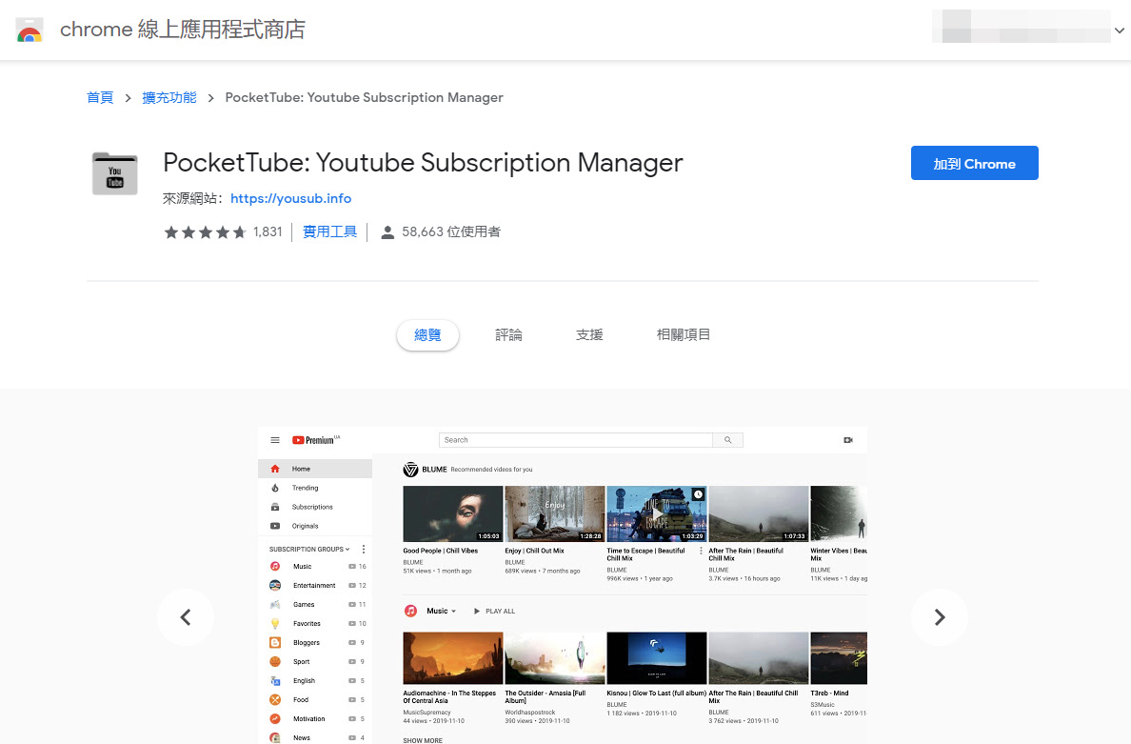This screenshot has width=1131, height=744.
Task: Open Subscriptions sidebar item
Action: (315, 508)
